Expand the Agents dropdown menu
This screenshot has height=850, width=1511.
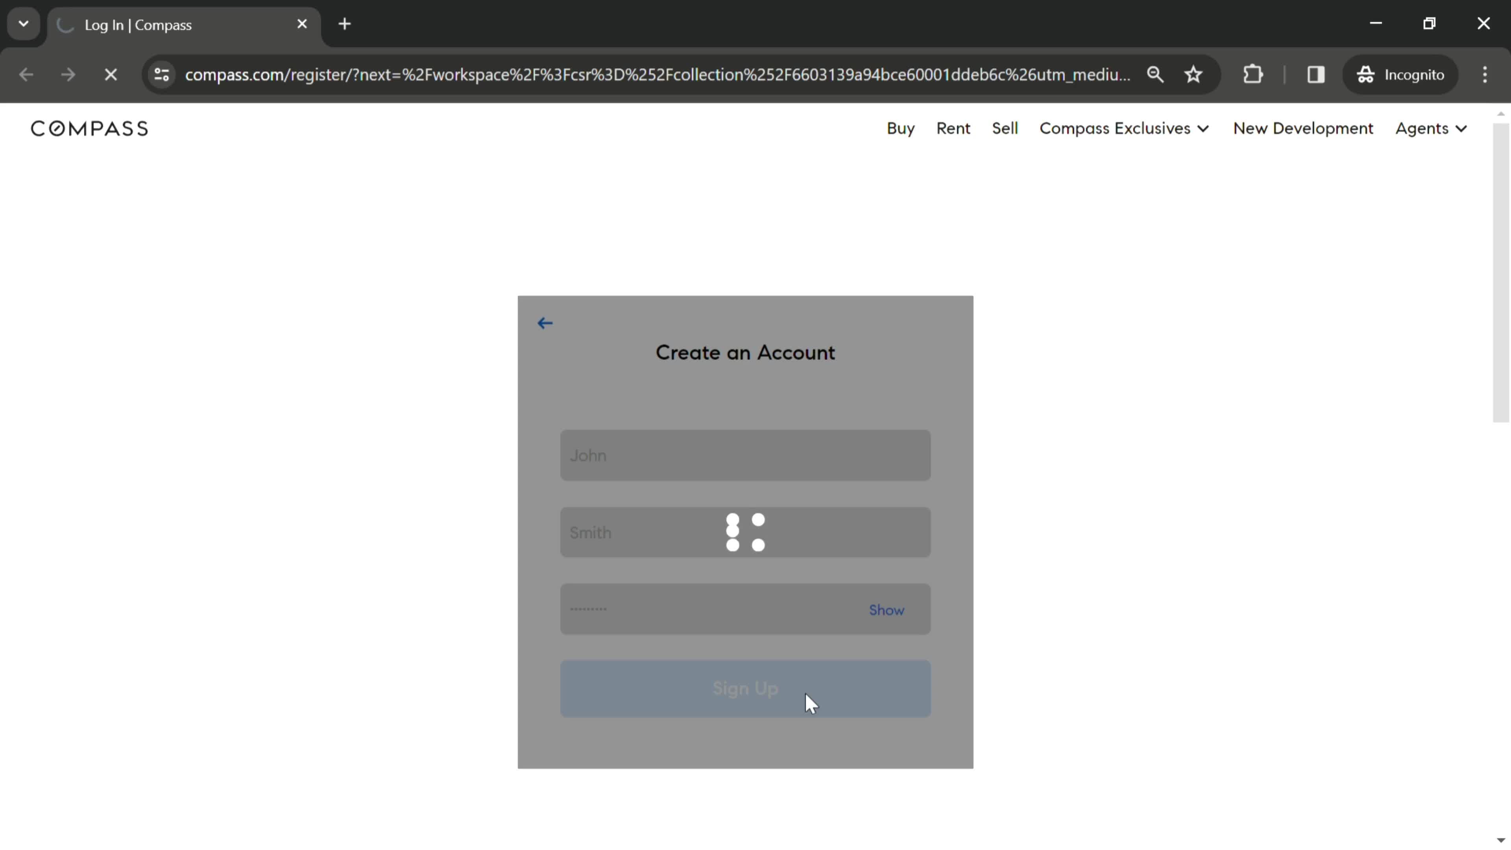click(1432, 128)
